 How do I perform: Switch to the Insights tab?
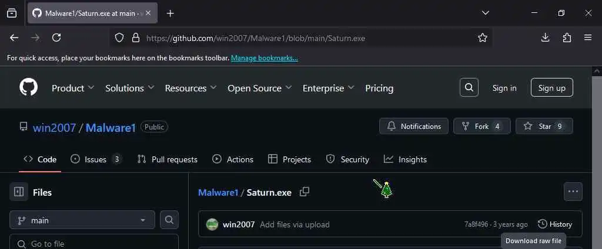(x=406, y=159)
